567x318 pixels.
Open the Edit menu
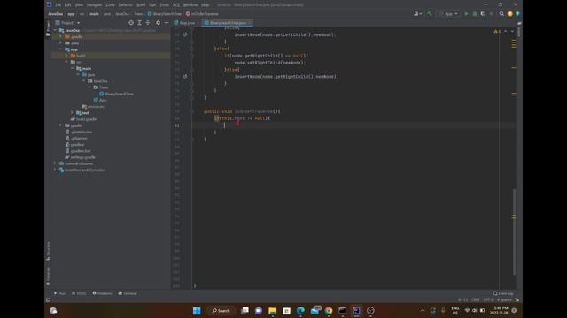67,5
